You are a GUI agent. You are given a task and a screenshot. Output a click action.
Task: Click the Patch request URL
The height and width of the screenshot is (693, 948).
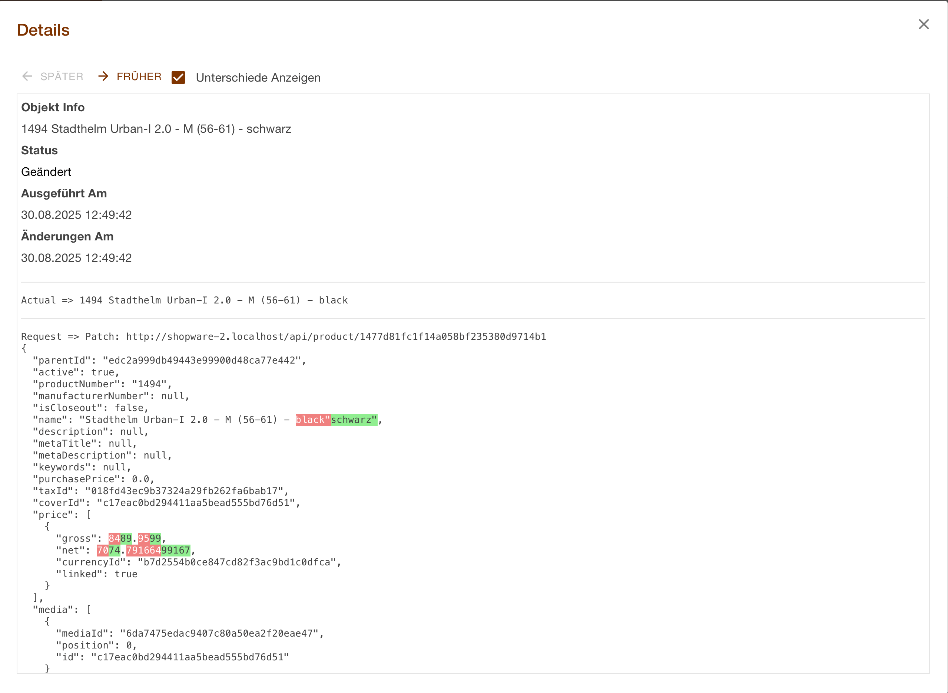coord(335,336)
